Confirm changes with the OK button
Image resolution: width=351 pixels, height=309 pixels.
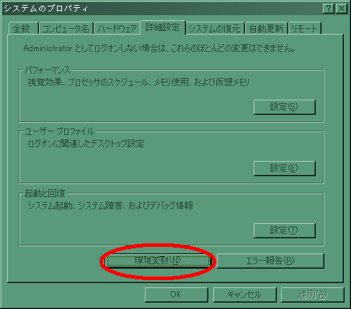pyautogui.click(x=177, y=295)
